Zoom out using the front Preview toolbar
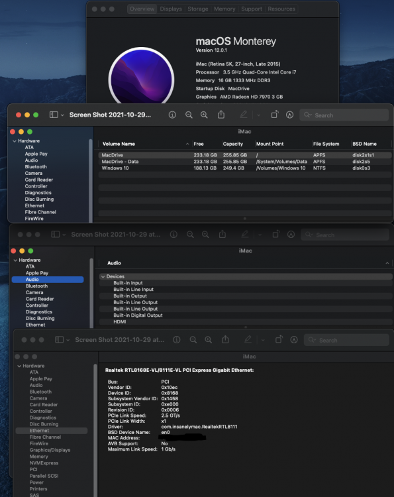The height and width of the screenshot is (497, 394). pyautogui.click(x=189, y=115)
